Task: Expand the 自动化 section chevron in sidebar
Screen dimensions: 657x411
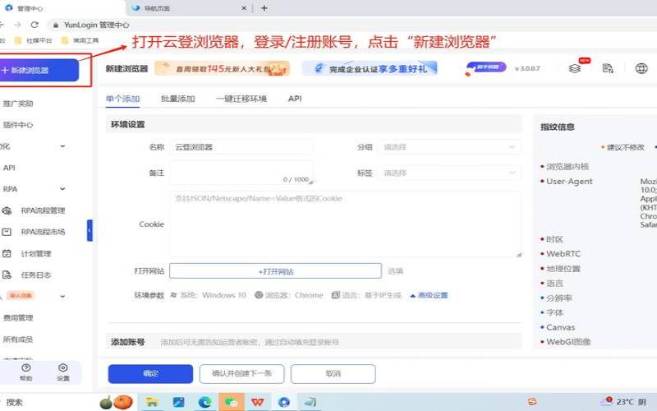Action: click(x=62, y=146)
